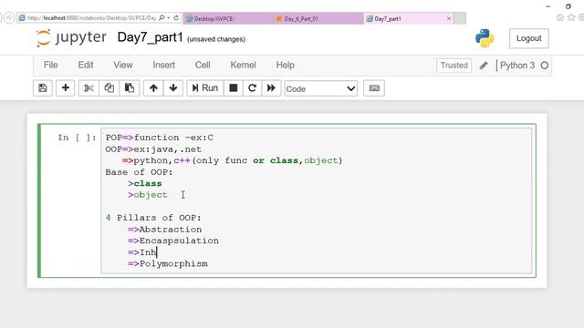Image resolution: width=584 pixels, height=328 pixels.
Task: Restart and run all cells fast-forward icon
Action: [x=271, y=88]
